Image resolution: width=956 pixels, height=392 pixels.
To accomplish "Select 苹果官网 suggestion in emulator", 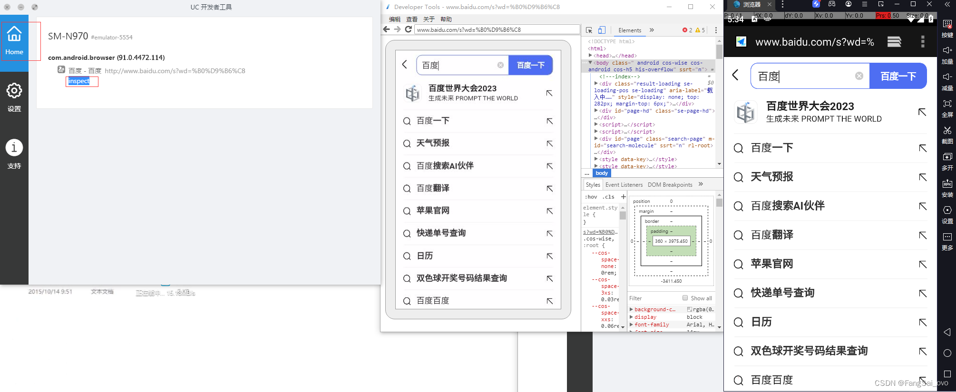I will 830,264.
